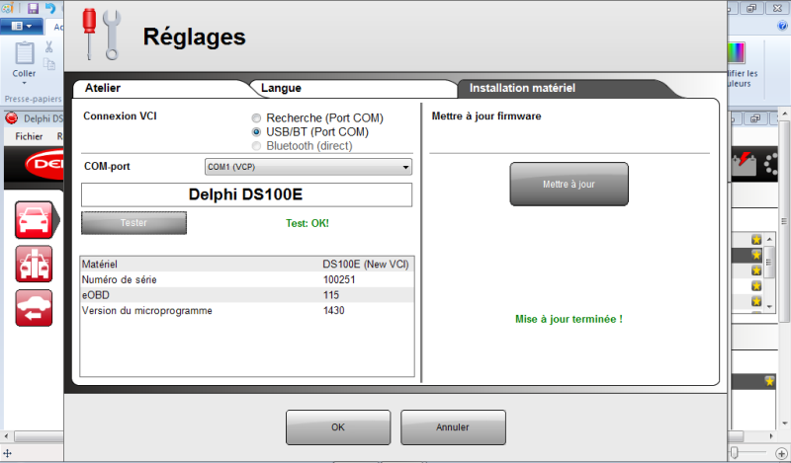The height and width of the screenshot is (463, 791).
Task: Click the fourth star icon in the list
Action: (x=756, y=286)
